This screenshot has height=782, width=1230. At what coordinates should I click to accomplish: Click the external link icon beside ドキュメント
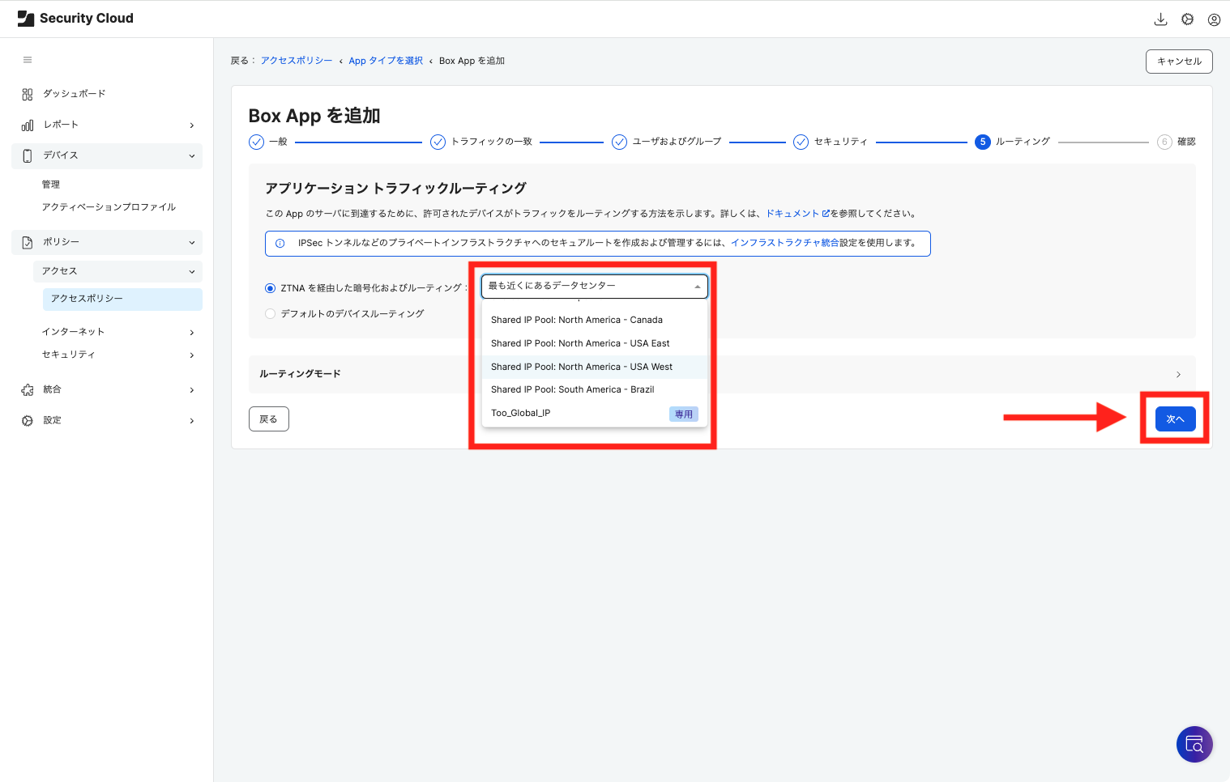[x=826, y=214]
